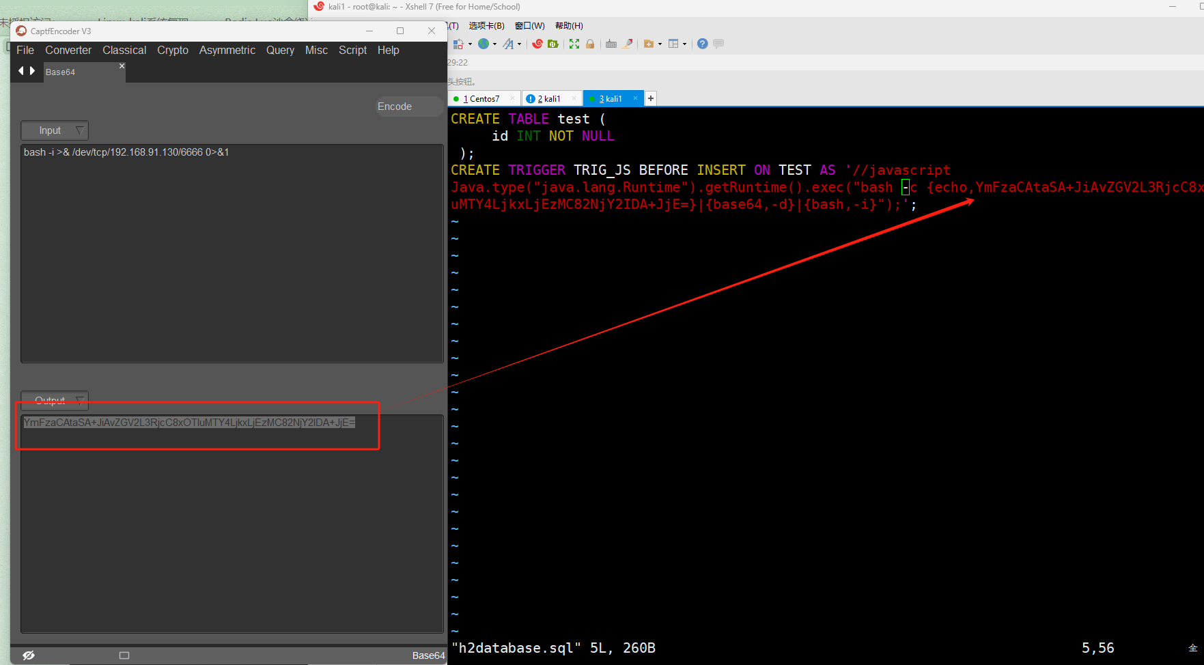The height and width of the screenshot is (665, 1204).
Task: Open the Misc menu
Action: click(x=316, y=50)
